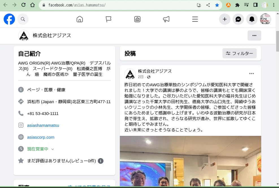Open the hamburger menu tab
Screen dimensions: 279x188
(x=195, y=19)
